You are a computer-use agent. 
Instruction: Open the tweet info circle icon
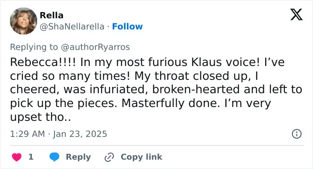point(296,134)
